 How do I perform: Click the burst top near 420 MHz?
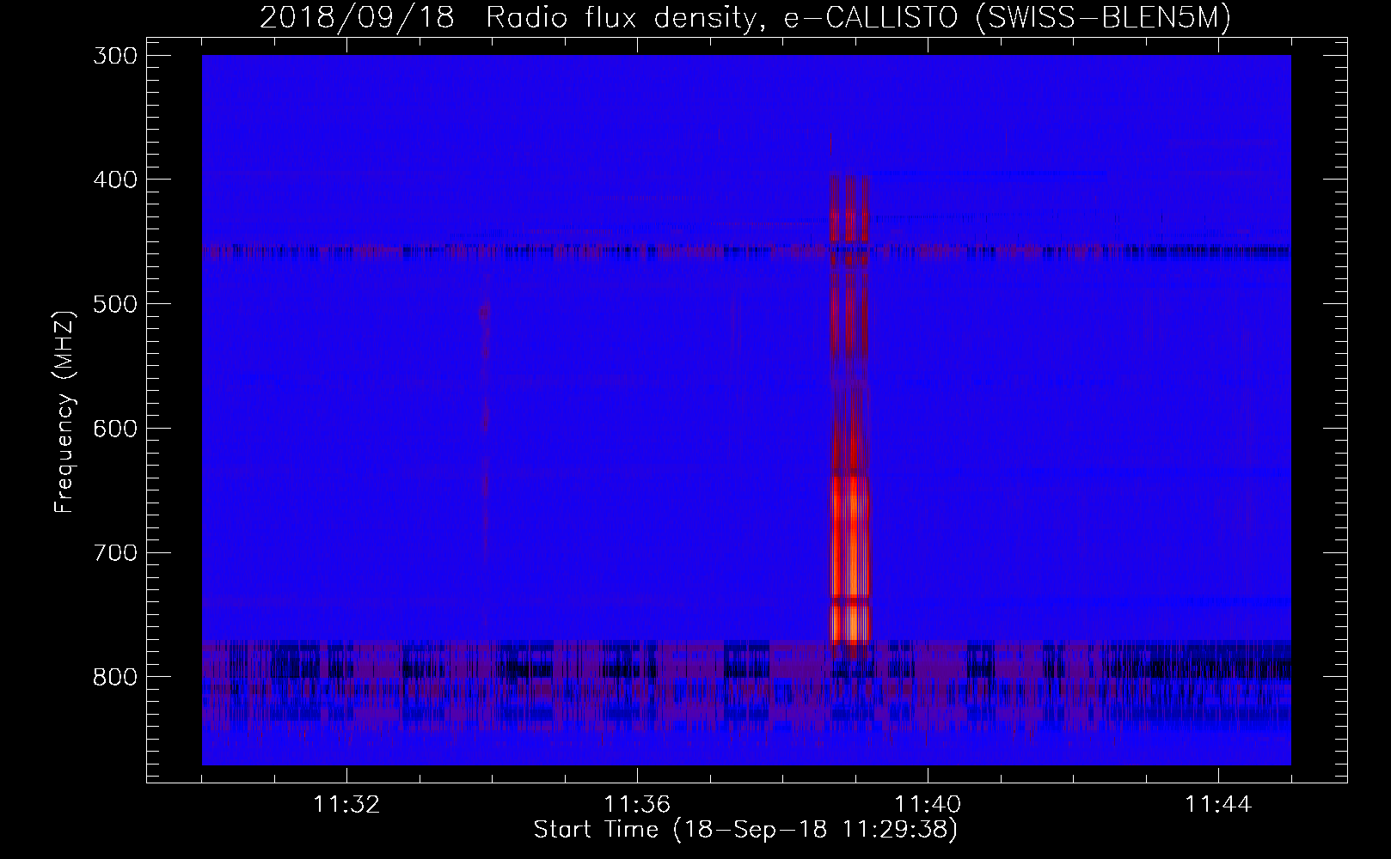coord(851,208)
